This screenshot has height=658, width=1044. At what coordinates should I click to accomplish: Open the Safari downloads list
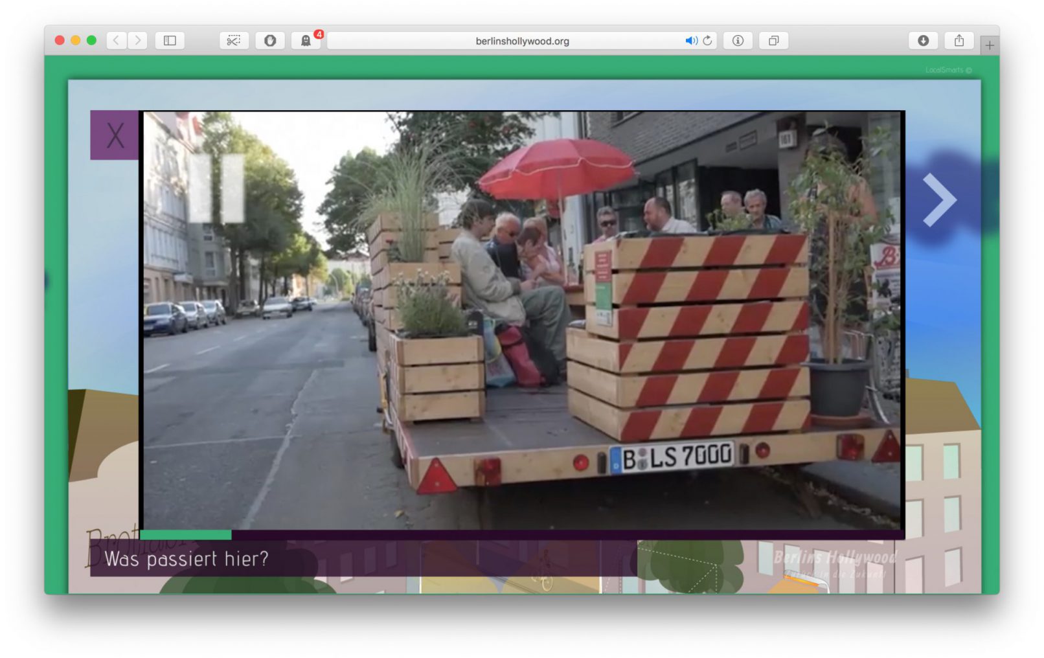(x=923, y=41)
